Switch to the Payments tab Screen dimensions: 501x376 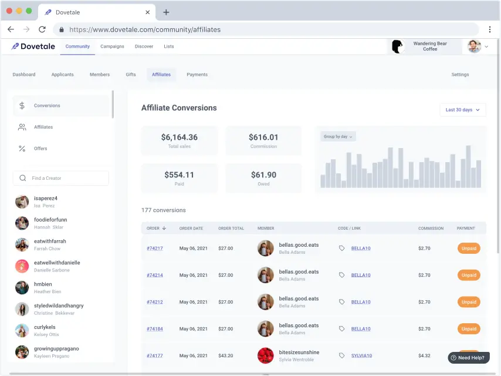click(x=197, y=75)
